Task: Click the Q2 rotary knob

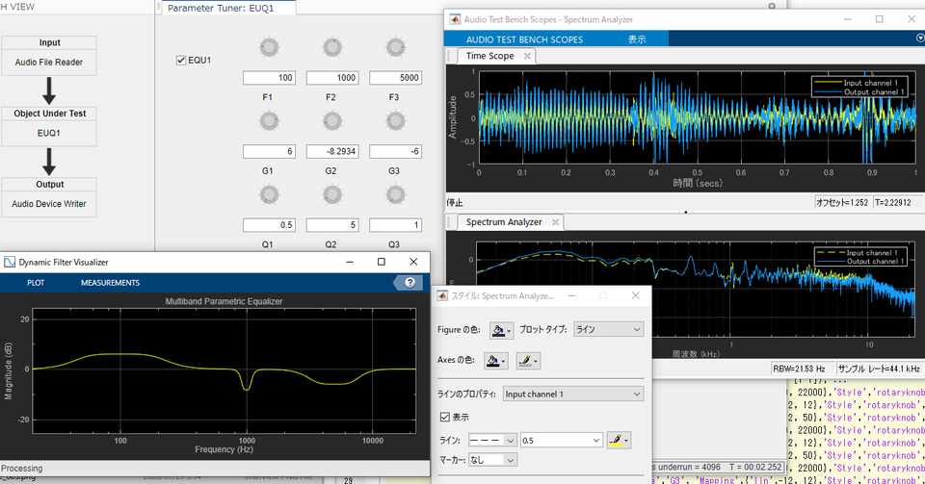Action: pyautogui.click(x=332, y=194)
